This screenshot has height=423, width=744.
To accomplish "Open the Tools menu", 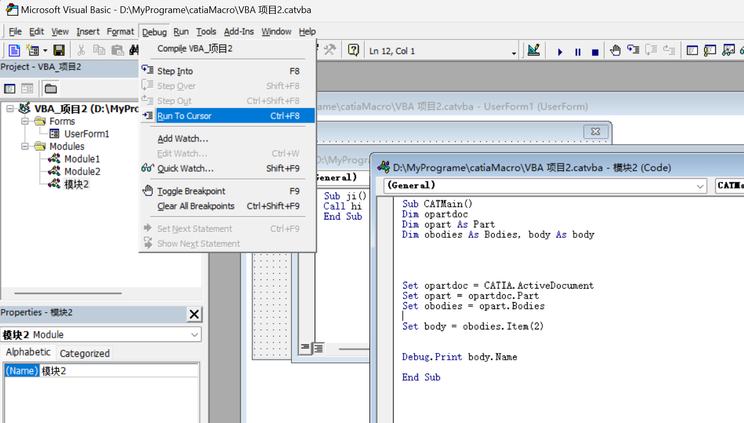I will pos(206,31).
